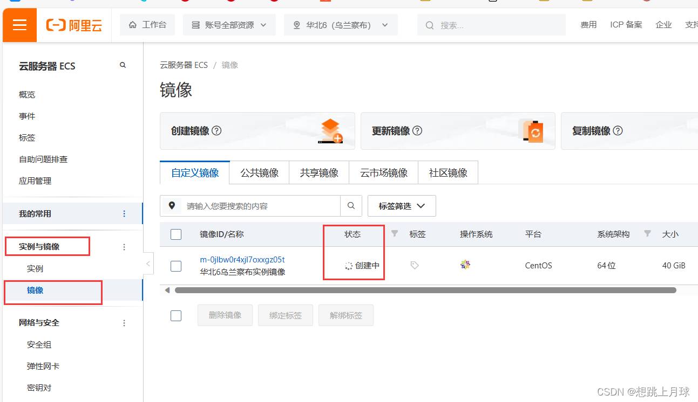Screen dimensions: 698x402
Task: Tick the checkbox beside 删除镜像 button
Action: [x=176, y=315]
